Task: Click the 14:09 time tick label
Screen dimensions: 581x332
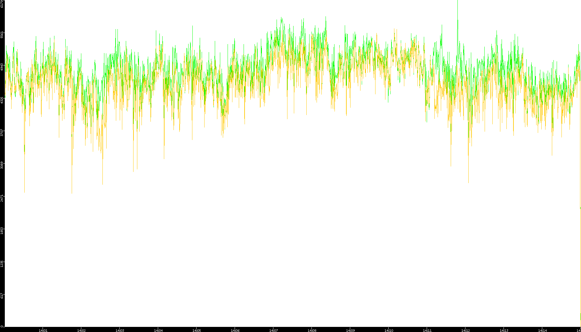Action: click(350, 330)
